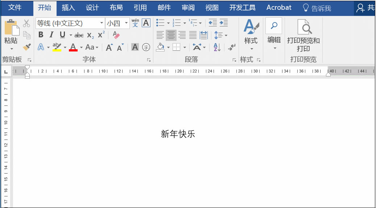Toggle center alignment button
Image resolution: width=376 pixels, height=208 pixels.
(171, 35)
